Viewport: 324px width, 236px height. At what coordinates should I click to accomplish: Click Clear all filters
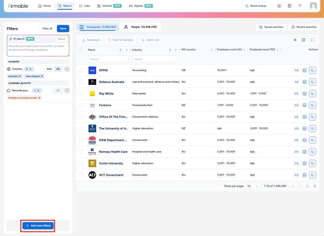pyautogui.click(x=47, y=29)
